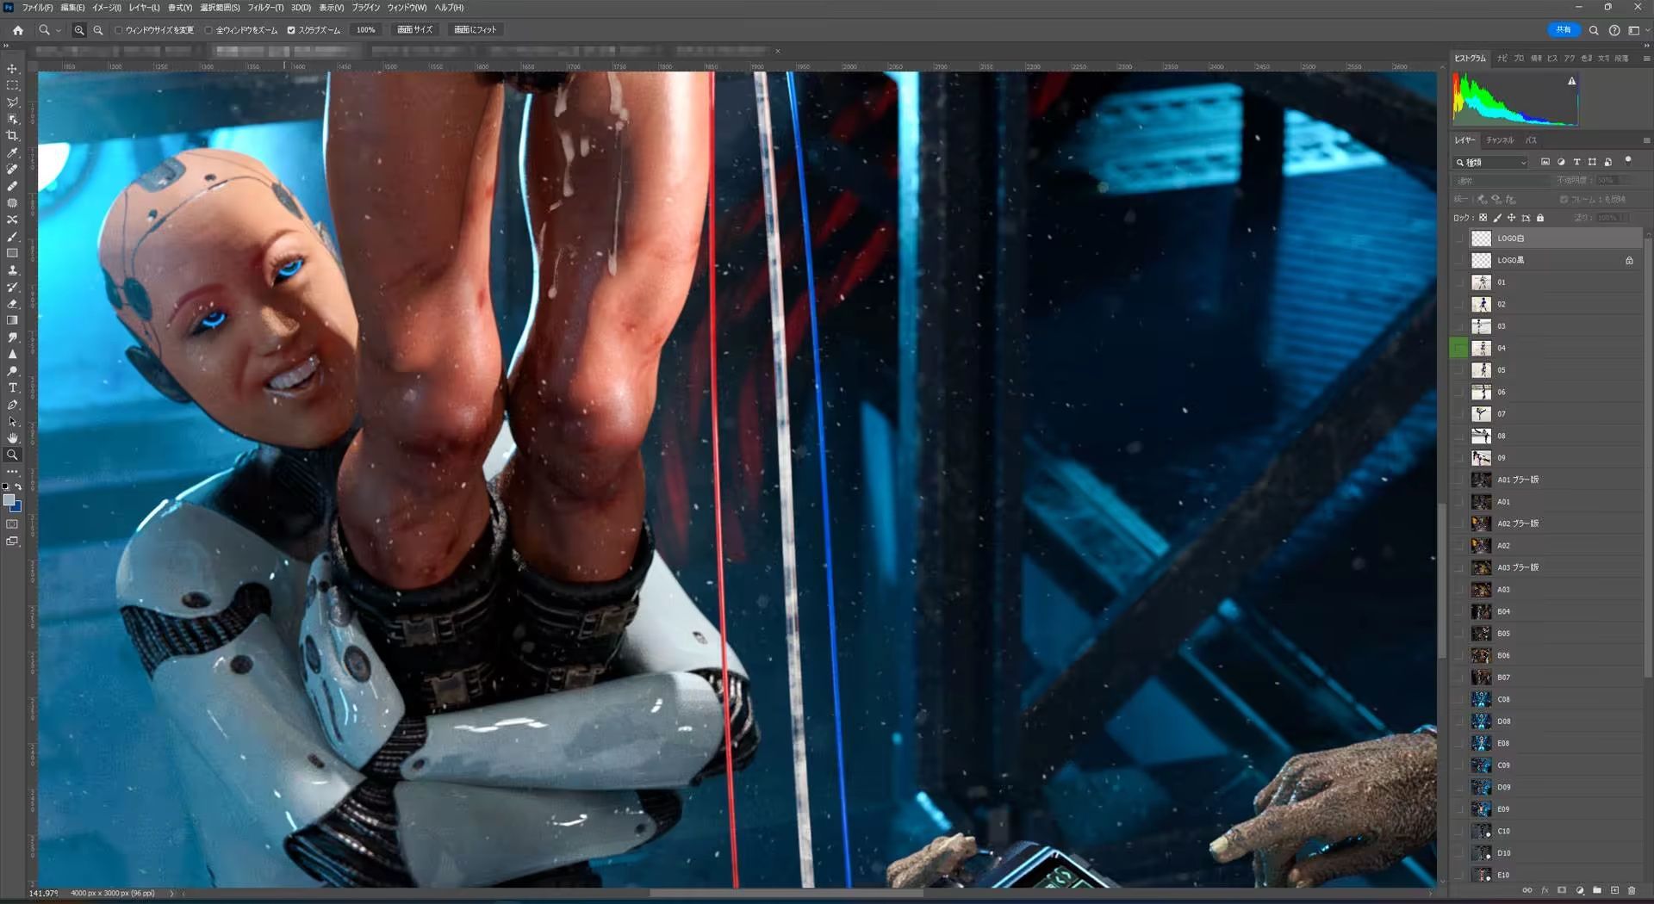Select the Crop tool
This screenshot has height=904, width=1654.
coord(12,136)
